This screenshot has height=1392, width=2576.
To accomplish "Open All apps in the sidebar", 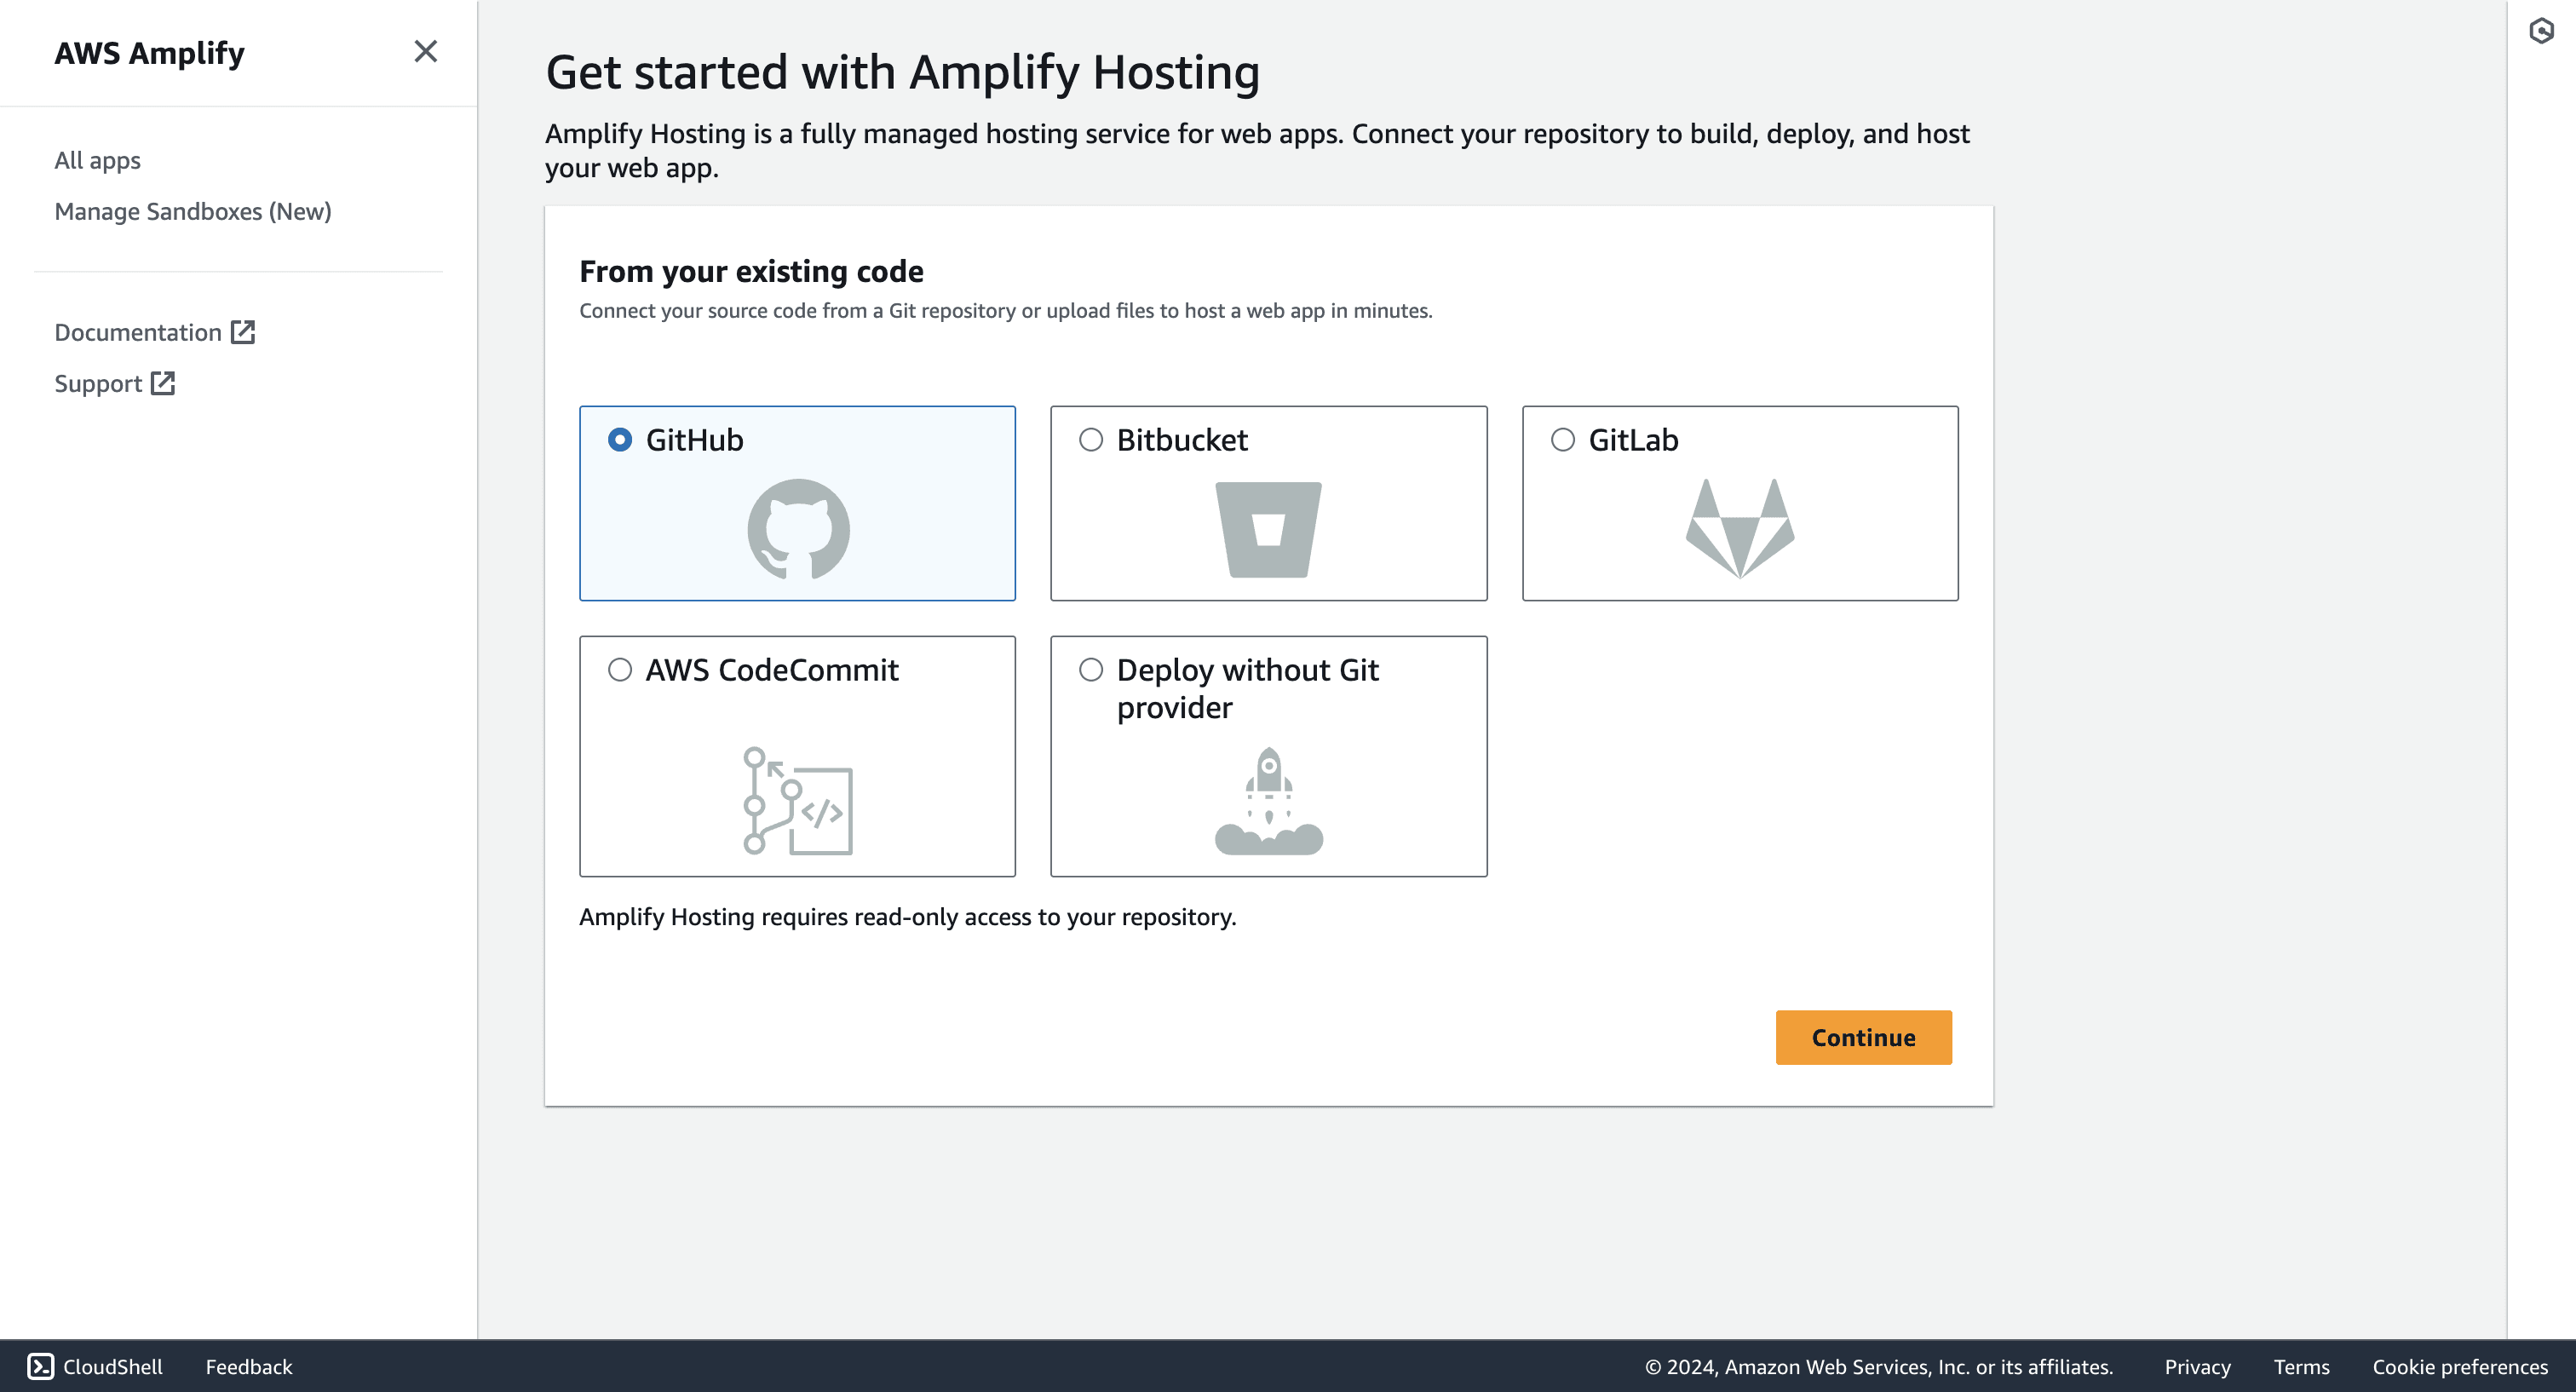I will point(97,160).
